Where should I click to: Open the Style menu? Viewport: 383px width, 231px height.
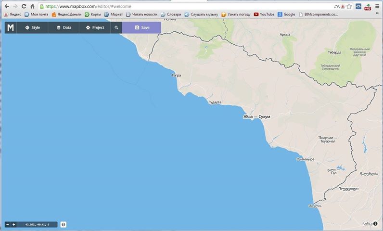[x=32, y=27]
